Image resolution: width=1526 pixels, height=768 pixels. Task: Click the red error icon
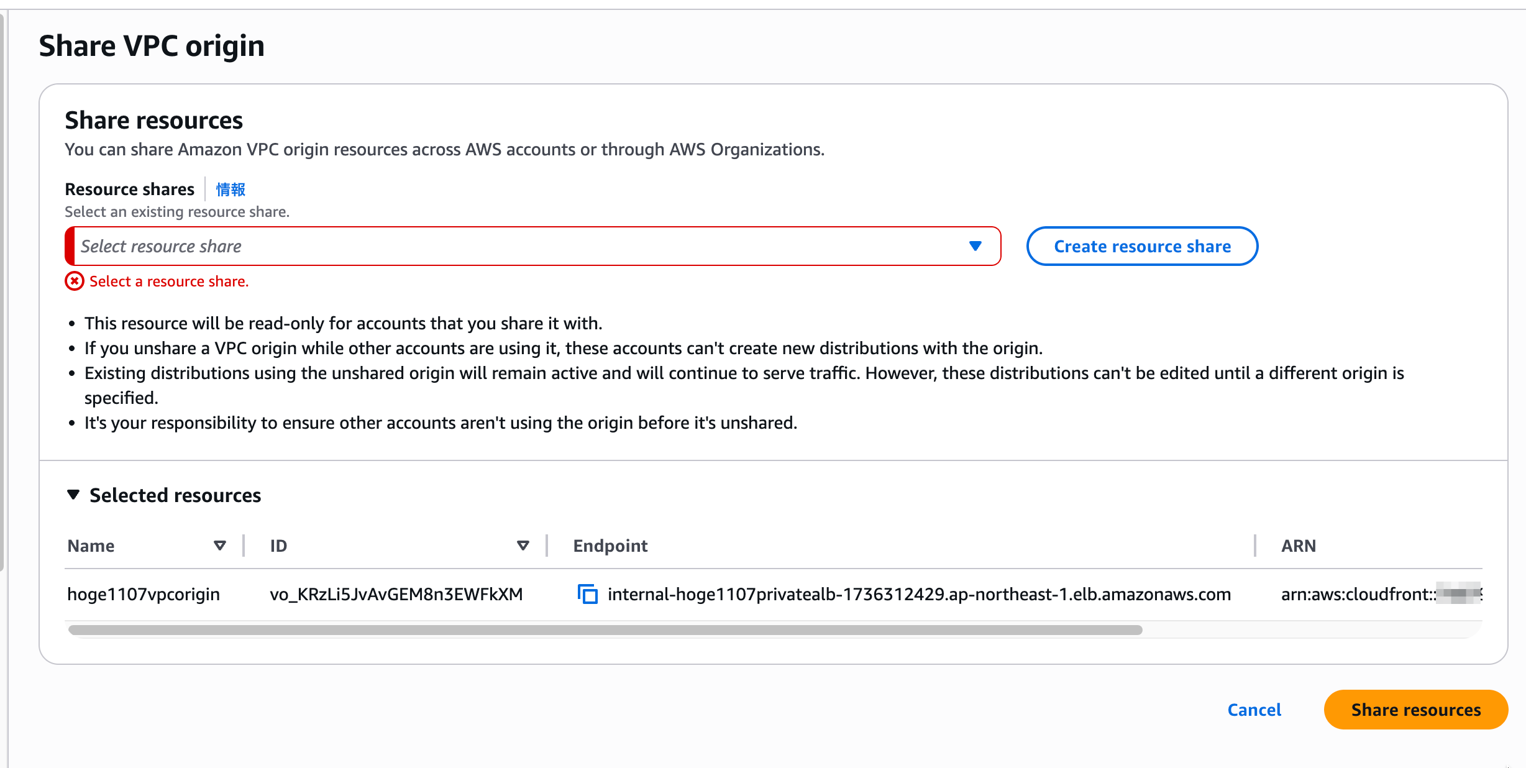coord(75,281)
